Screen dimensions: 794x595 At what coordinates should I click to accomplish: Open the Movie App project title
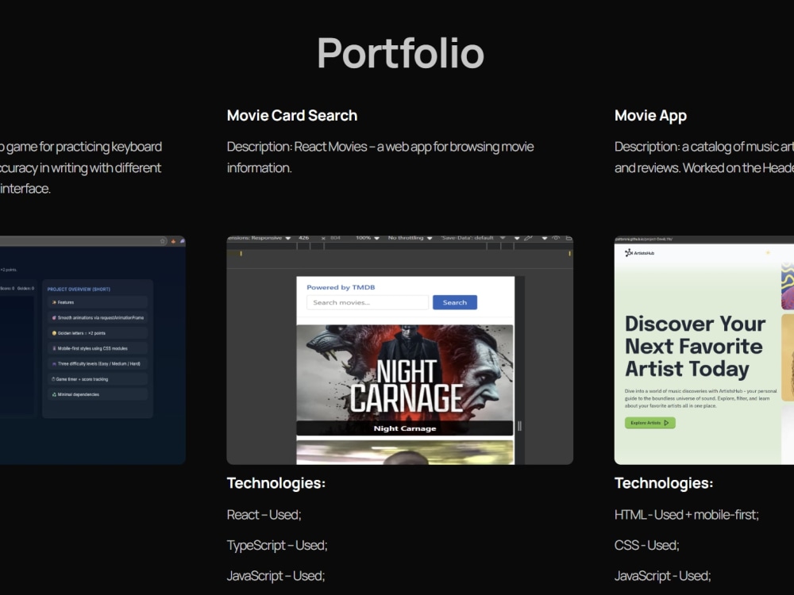point(651,116)
